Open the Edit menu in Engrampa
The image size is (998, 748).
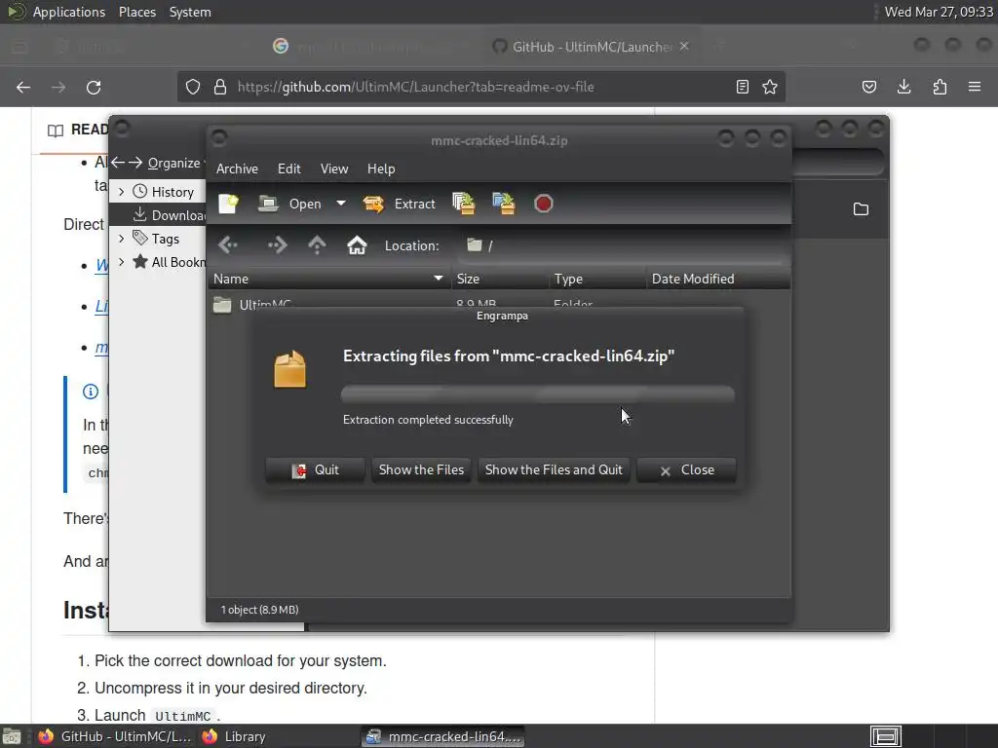(288, 168)
